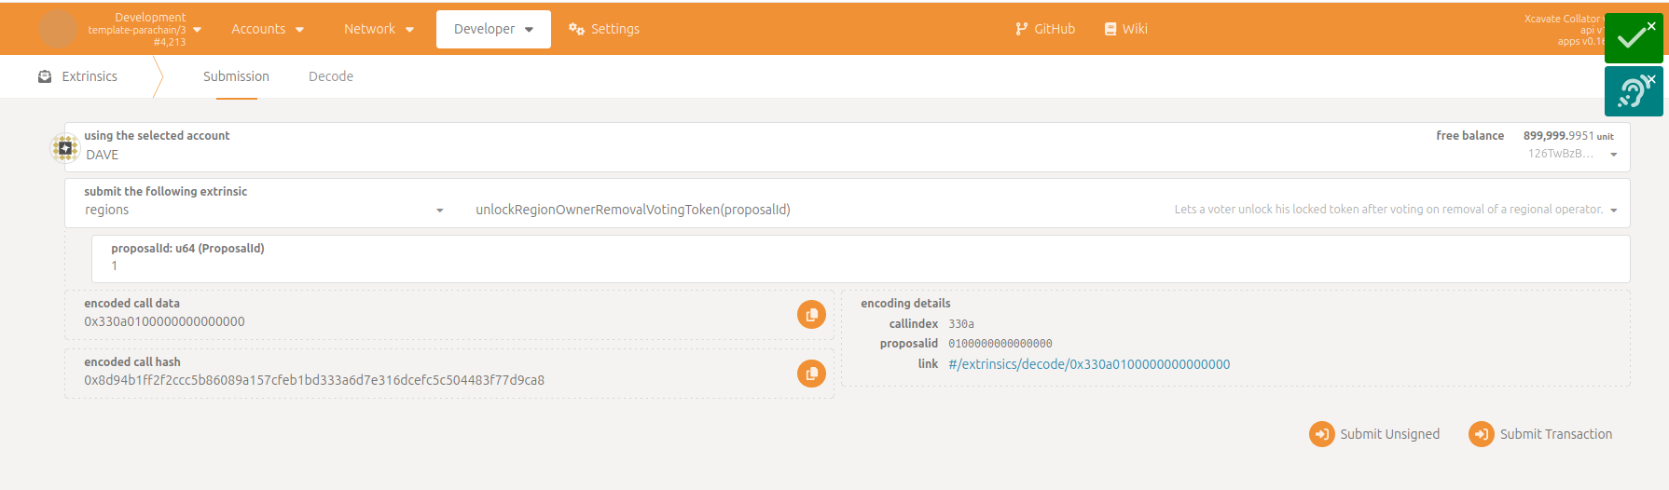This screenshot has width=1669, height=490.
Task: Open the Network menu
Action: (x=379, y=29)
